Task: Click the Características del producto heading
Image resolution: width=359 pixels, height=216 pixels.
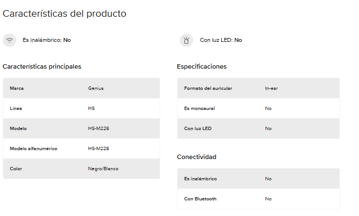Action: (x=64, y=14)
